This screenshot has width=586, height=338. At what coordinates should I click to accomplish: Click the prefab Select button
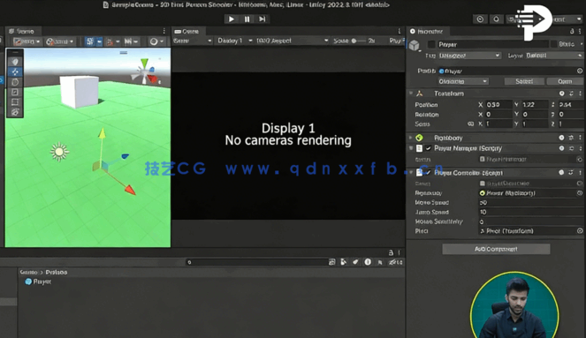tap(524, 81)
